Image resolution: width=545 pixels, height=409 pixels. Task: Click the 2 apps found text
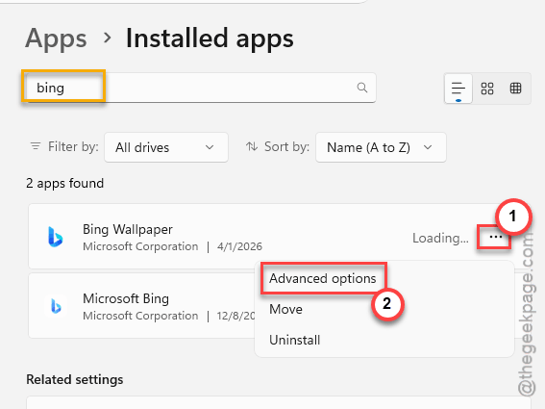pos(65,183)
